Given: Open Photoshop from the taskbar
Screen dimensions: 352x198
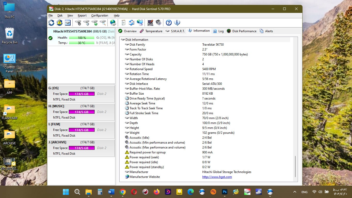Looking at the screenshot, I should click(225, 192).
